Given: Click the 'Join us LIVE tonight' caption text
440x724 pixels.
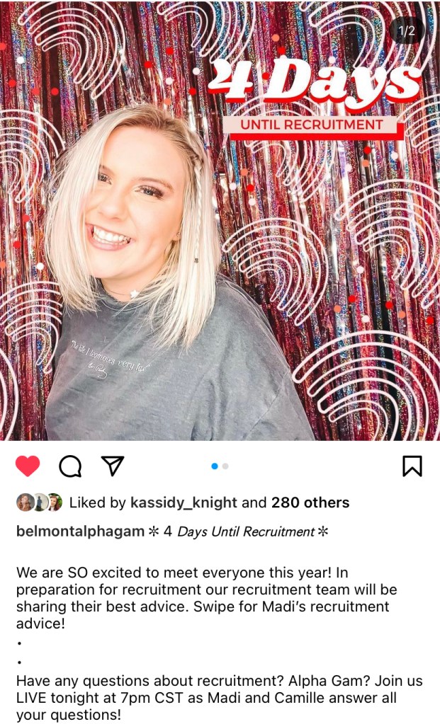Looking at the screenshot, I should 219,698.
